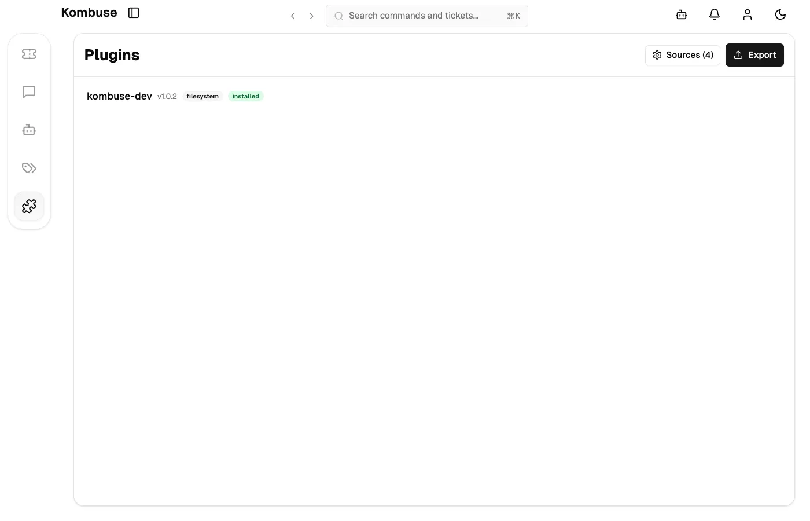Click the Kombuse app title

click(x=89, y=12)
